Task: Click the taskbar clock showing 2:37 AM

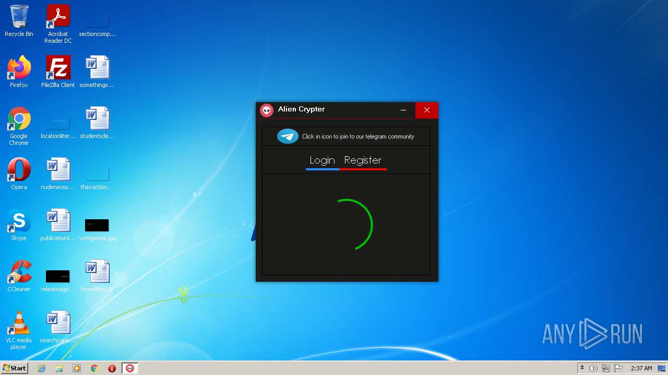Action: 641,368
